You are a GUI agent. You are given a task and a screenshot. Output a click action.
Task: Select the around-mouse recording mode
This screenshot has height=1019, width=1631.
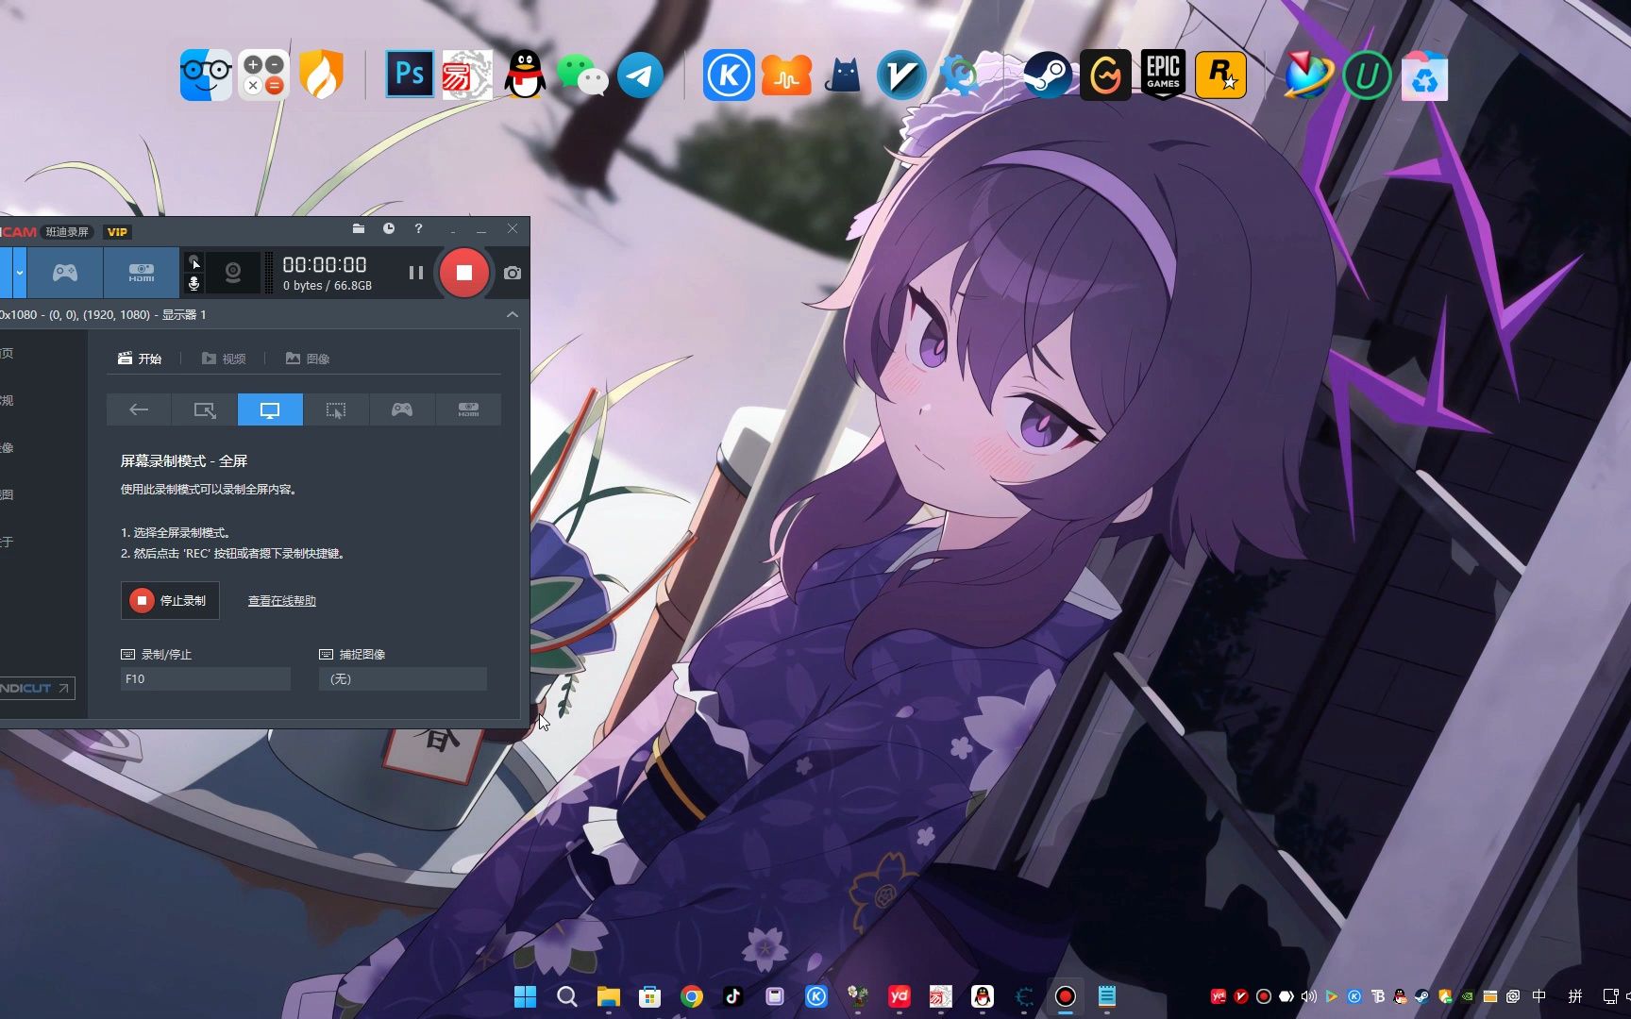pyautogui.click(x=336, y=409)
